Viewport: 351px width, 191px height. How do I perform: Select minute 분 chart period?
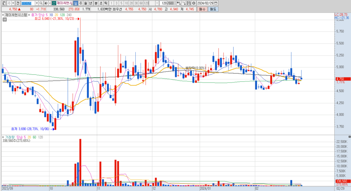click(96, 3)
